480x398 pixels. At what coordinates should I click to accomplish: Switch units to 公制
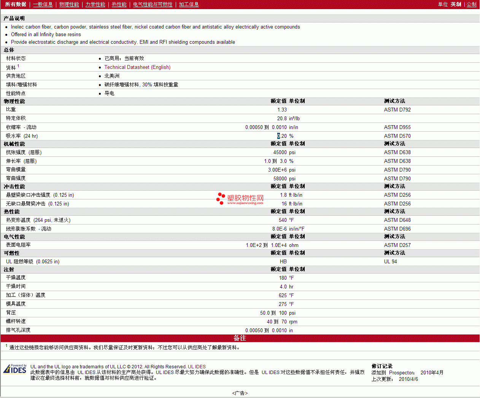pos(472,5)
